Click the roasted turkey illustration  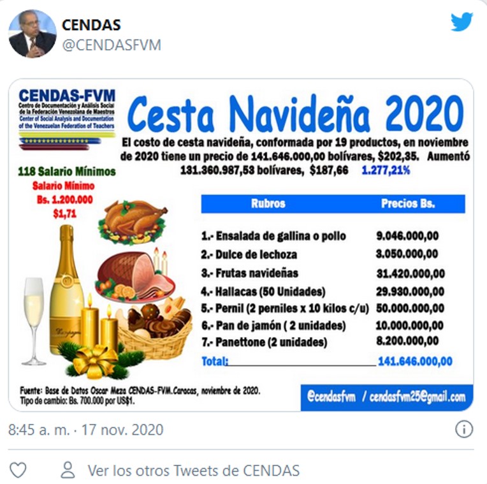click(x=133, y=222)
